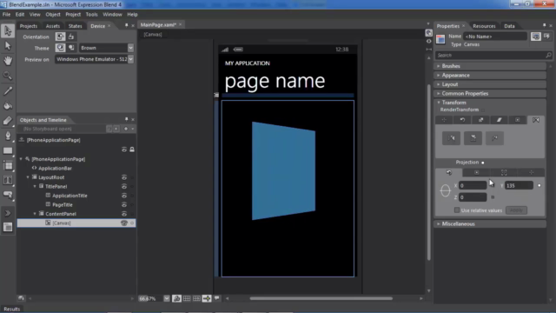Screen dimensions: 556x313
Task: Switch to the Projects tab
Action: click(x=29, y=26)
